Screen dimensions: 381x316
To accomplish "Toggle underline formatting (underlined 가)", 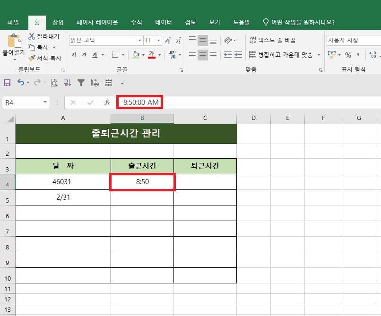I will (x=95, y=55).
